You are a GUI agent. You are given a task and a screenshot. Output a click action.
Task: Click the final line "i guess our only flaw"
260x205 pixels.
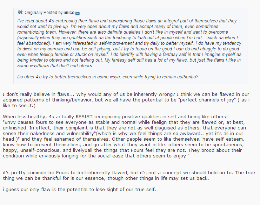(79, 190)
